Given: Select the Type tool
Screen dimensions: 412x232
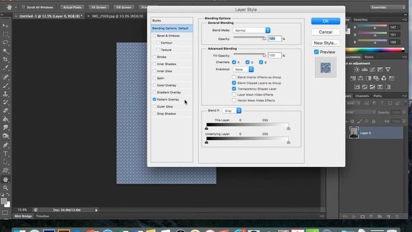Looking at the screenshot, I should tap(5, 153).
